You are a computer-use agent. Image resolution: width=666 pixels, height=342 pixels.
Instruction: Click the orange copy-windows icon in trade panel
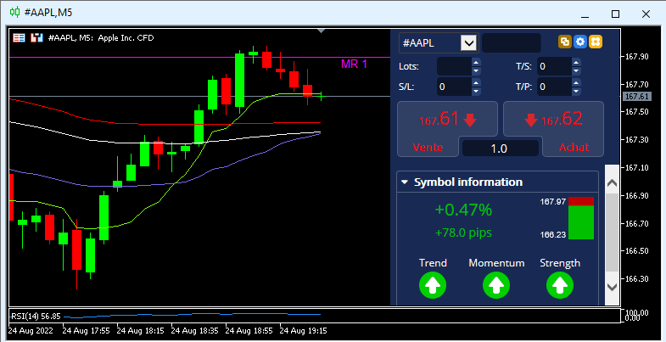click(564, 42)
